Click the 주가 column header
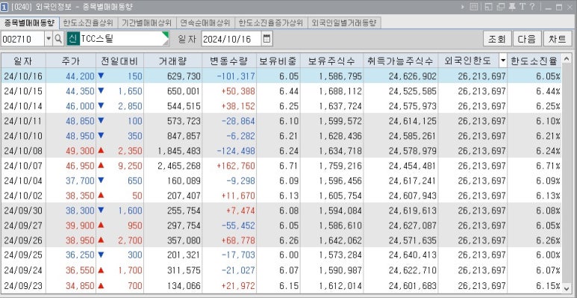The width and height of the screenshot is (577, 298). pyautogui.click(x=71, y=60)
